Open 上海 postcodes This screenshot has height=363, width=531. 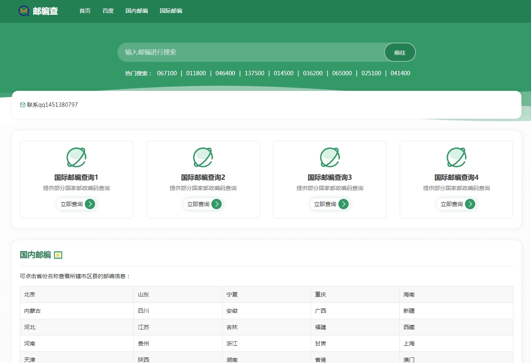click(x=409, y=343)
